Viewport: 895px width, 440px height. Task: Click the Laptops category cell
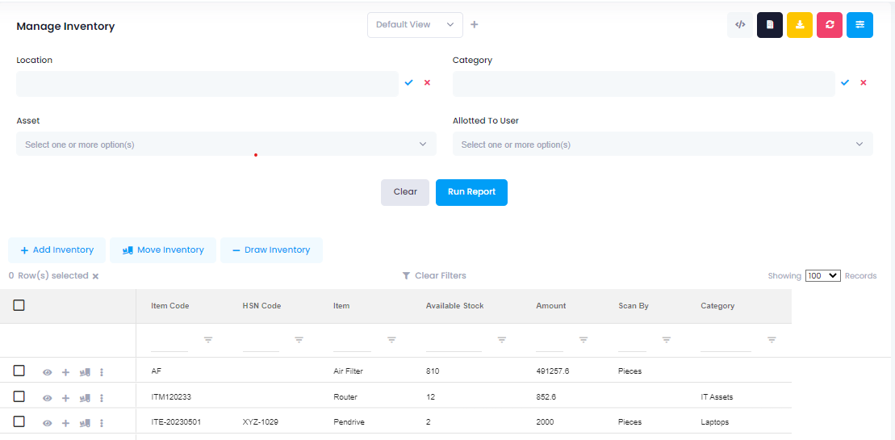click(x=715, y=422)
